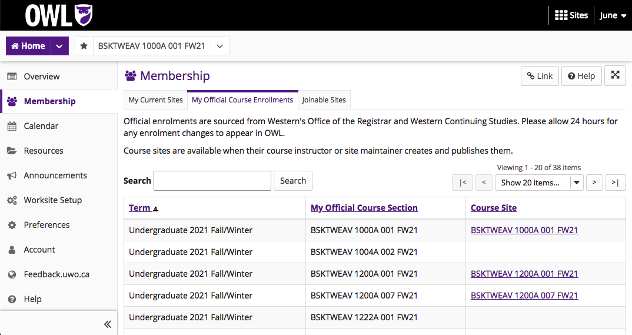Expand the BSKTWEAV 1000A site dropdown
632x335 pixels.
(219, 46)
